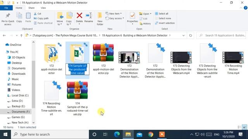Screen dimensions: 248x139
Task: Select 173 Detecting Objects from the Webcam.mp4
Action: point(181,63)
